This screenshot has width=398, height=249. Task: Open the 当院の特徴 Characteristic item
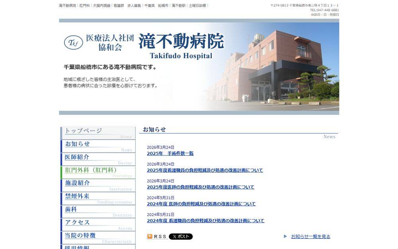coord(98,238)
